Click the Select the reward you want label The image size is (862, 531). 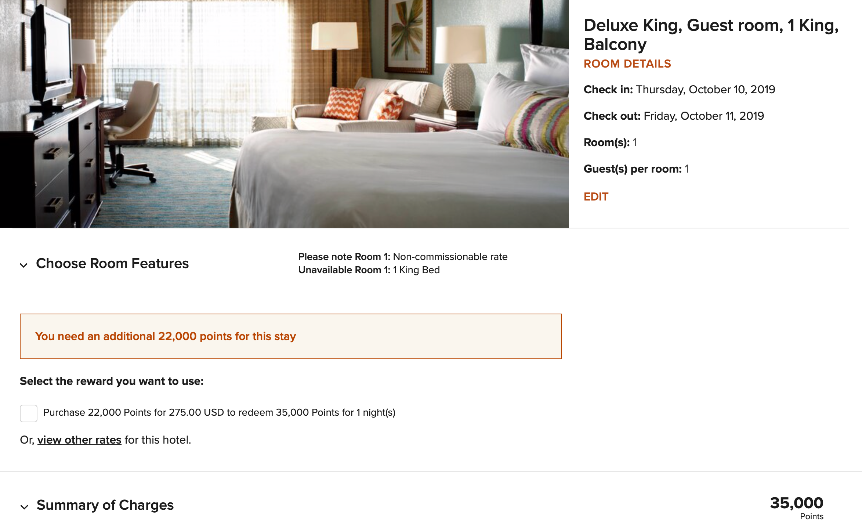point(112,381)
